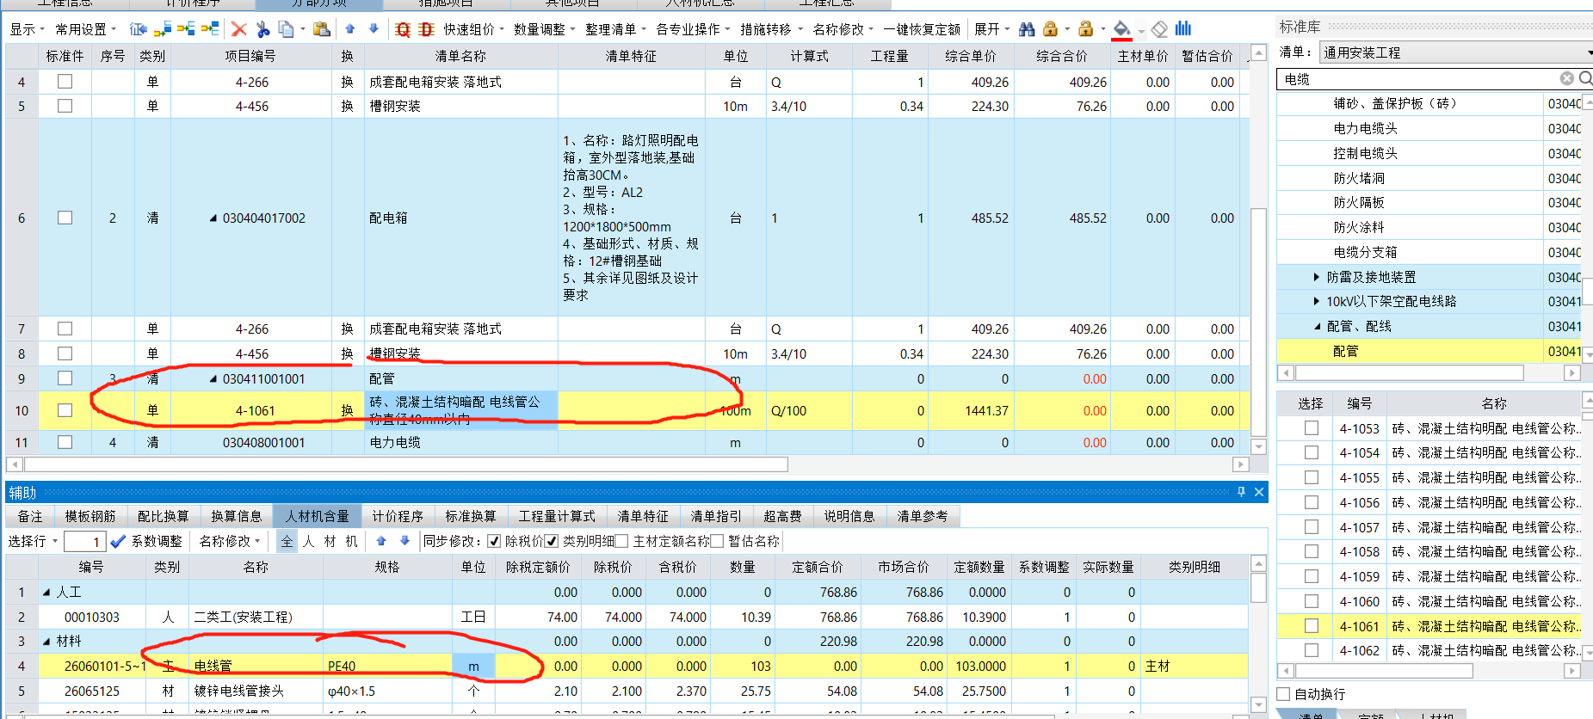Screen dimensions: 1593x719
Task: Click the fourth insert tree-node icon before the red X
Action: (210, 29)
